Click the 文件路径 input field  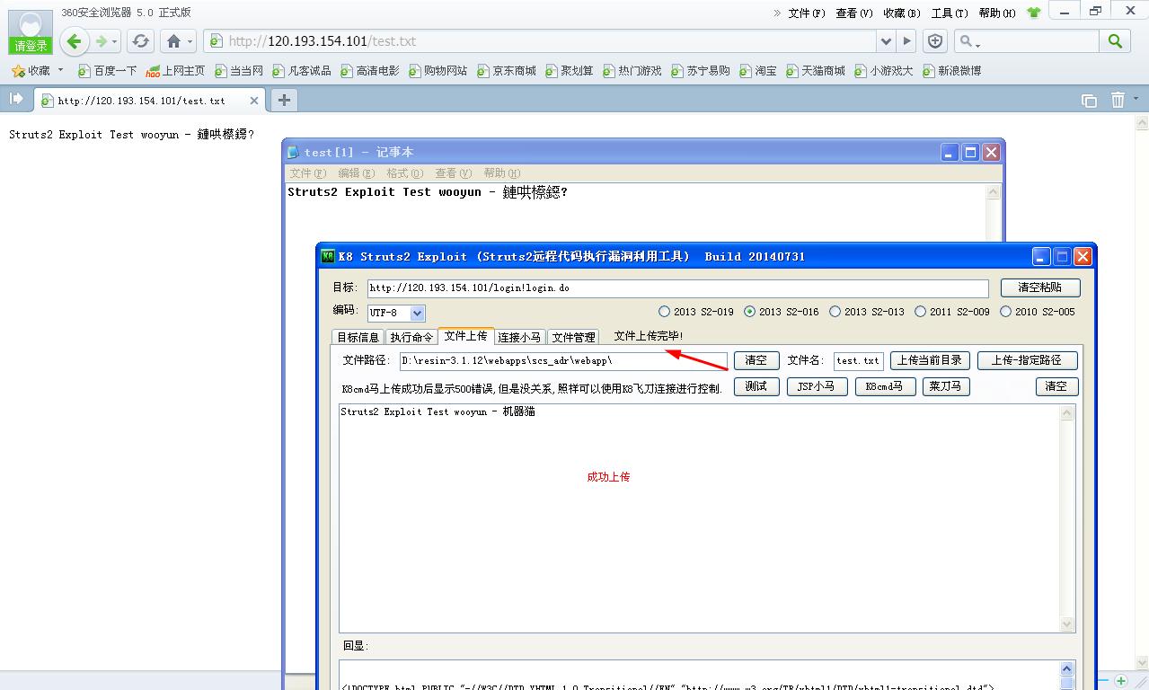(563, 360)
